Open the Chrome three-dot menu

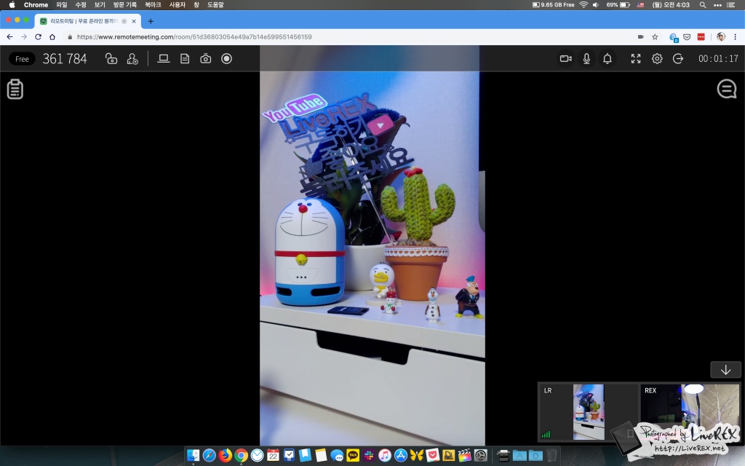[735, 36]
